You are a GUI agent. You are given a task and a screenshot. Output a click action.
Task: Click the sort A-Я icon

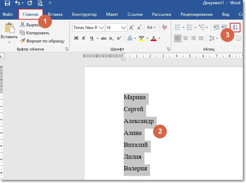coord(235,28)
